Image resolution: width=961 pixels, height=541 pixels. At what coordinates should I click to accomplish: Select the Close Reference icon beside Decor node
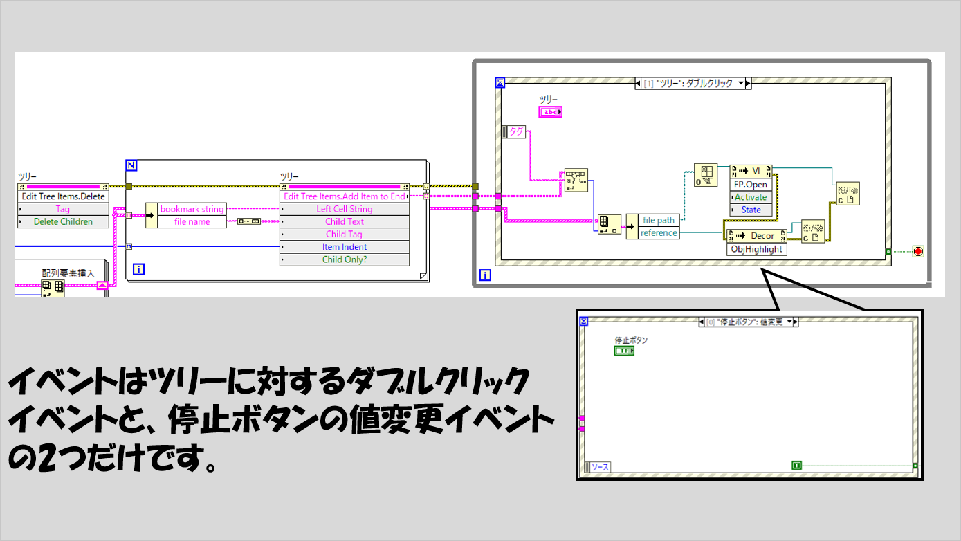(813, 232)
